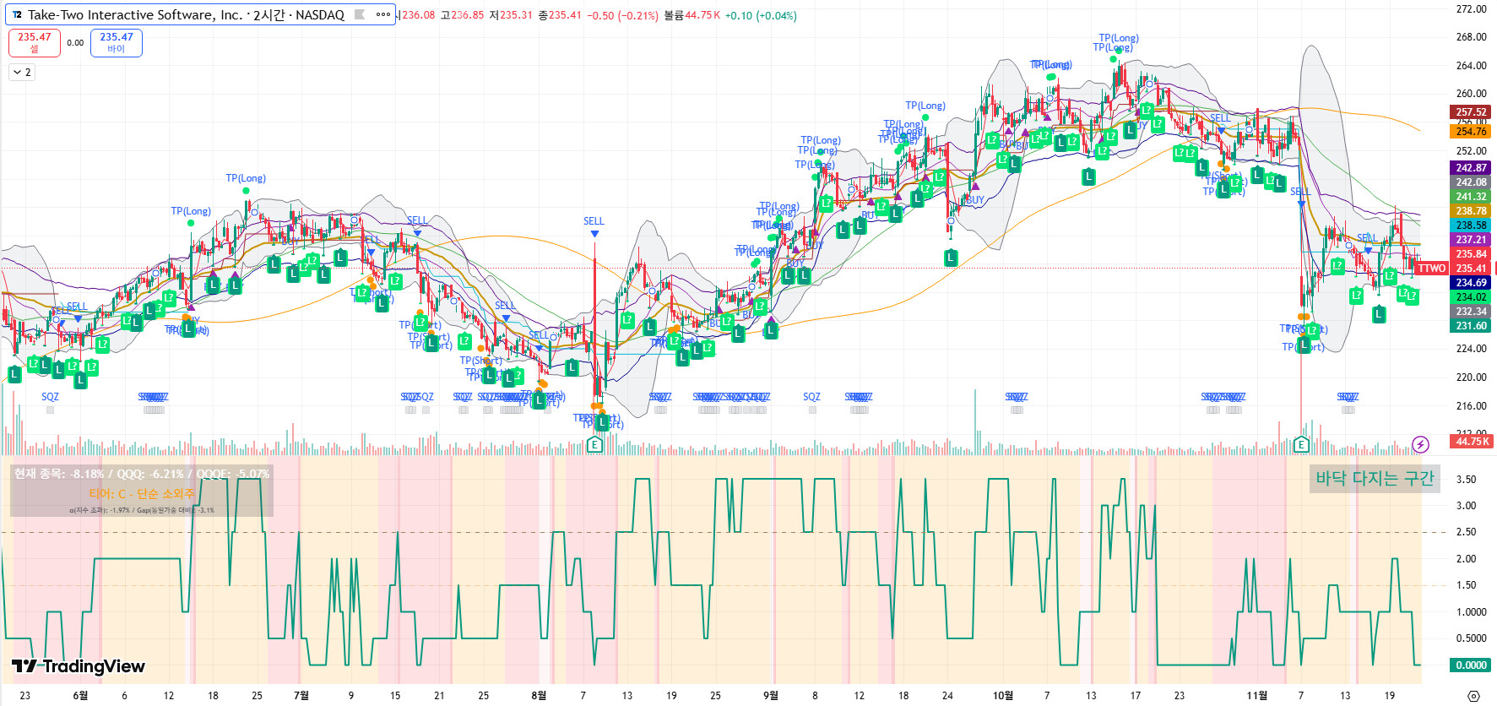Click the purple lightning bolt icon
Screen dimensions: 1497x706
click(x=1420, y=444)
